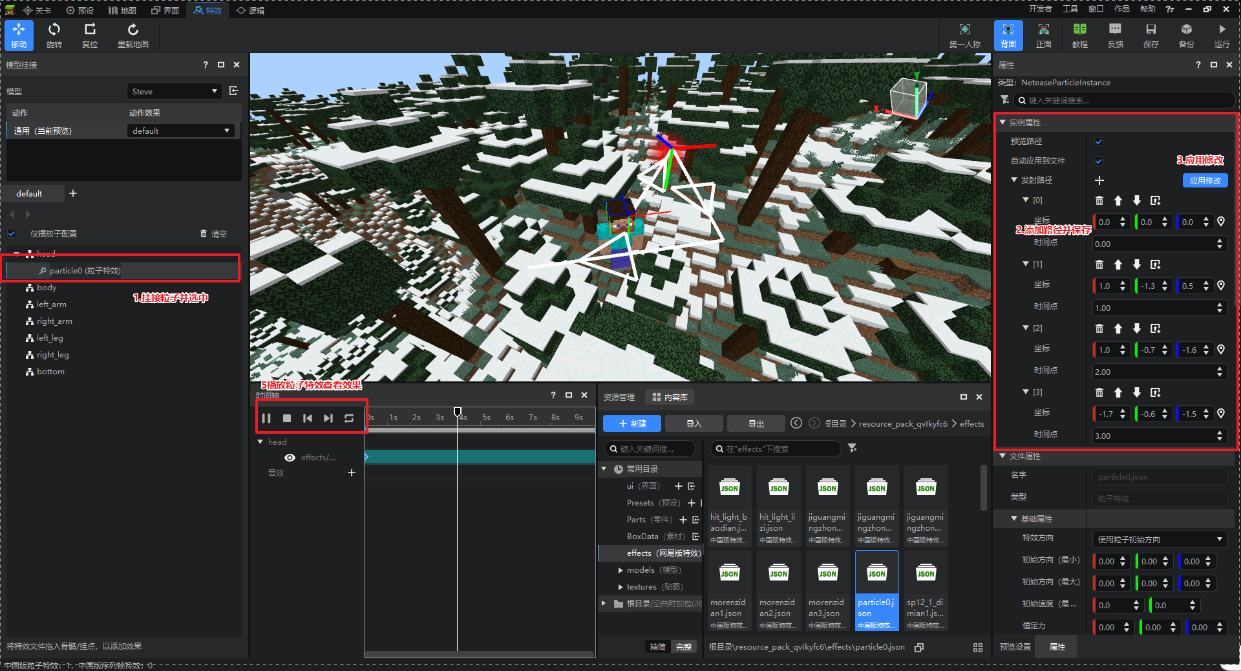This screenshot has width=1241, height=671.
Task: Open the 界面 tab
Action: coord(165,10)
